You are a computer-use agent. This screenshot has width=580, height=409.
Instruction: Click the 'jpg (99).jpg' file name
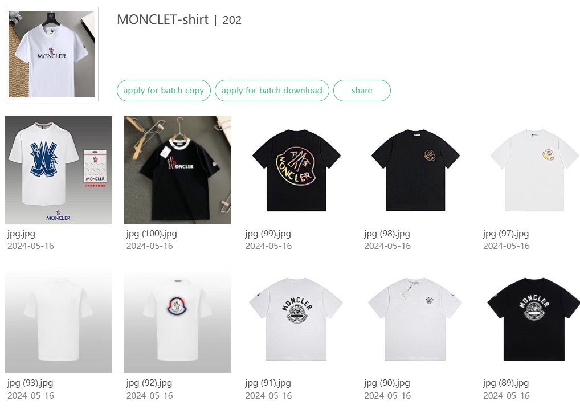pyautogui.click(x=268, y=234)
